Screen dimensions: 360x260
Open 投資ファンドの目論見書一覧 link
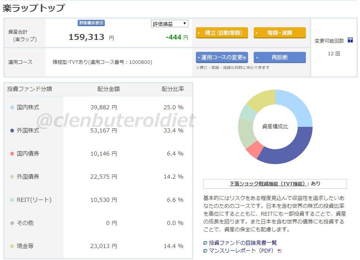(x=243, y=242)
